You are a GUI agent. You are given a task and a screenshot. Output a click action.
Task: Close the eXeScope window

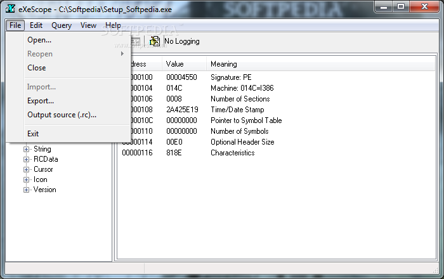click(x=425, y=7)
